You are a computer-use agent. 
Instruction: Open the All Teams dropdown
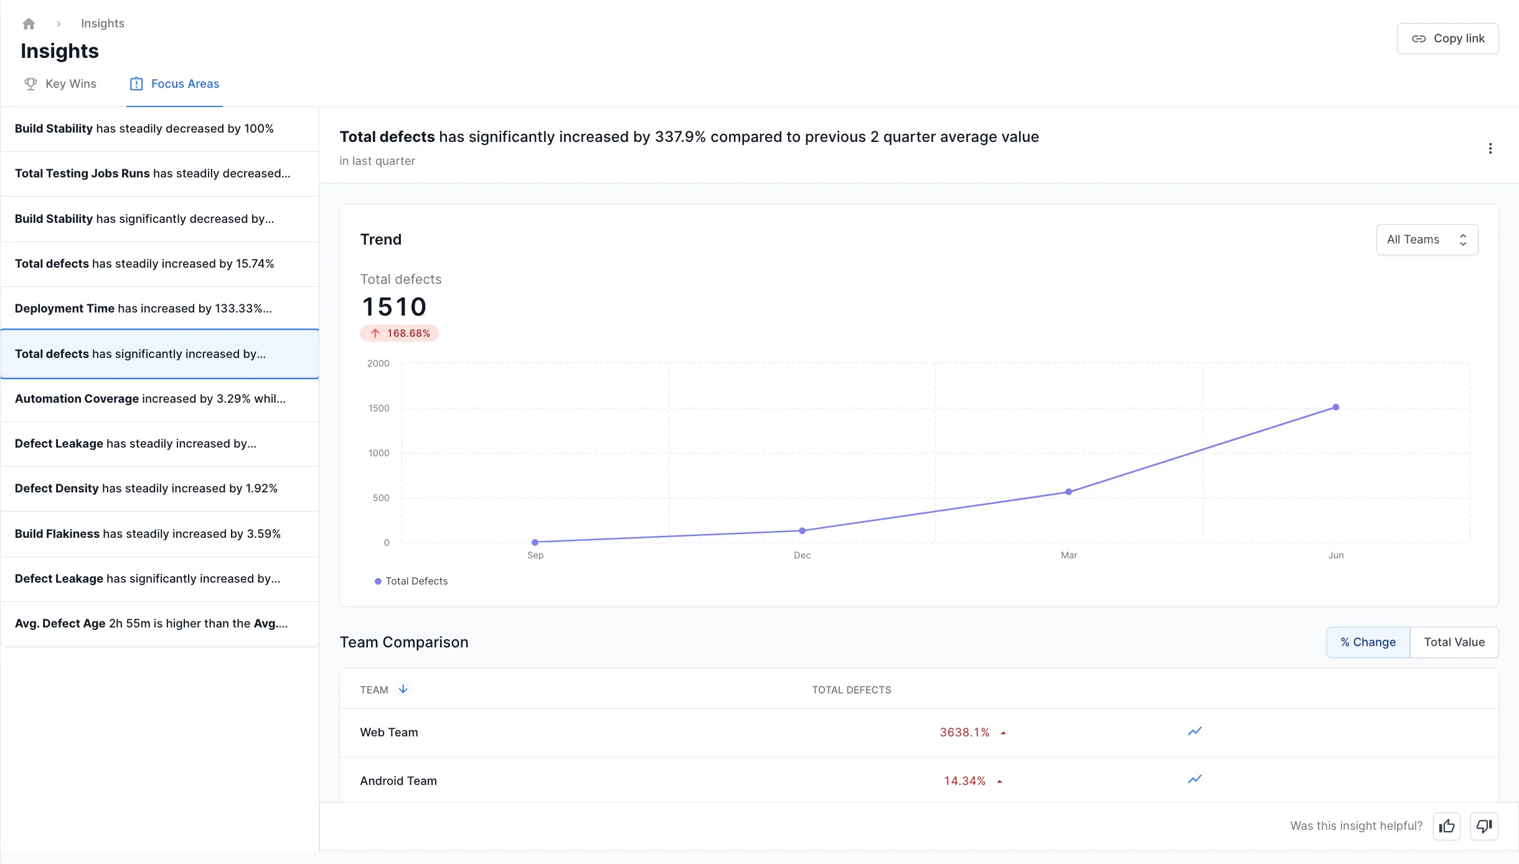(x=1426, y=240)
